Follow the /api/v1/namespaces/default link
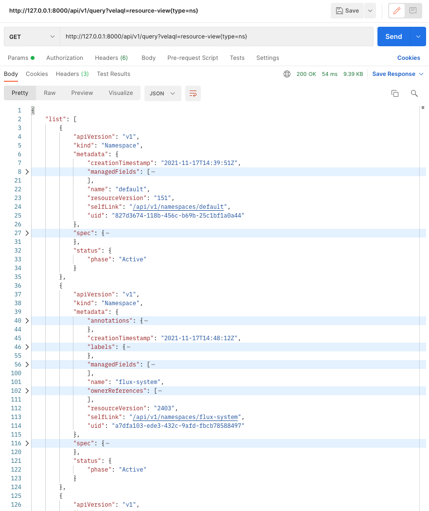Image resolution: width=429 pixels, height=511 pixels. (x=178, y=207)
